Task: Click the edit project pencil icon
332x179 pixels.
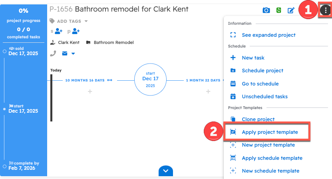Action: point(291,10)
